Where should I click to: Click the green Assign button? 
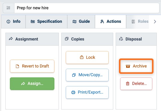pos(32,84)
